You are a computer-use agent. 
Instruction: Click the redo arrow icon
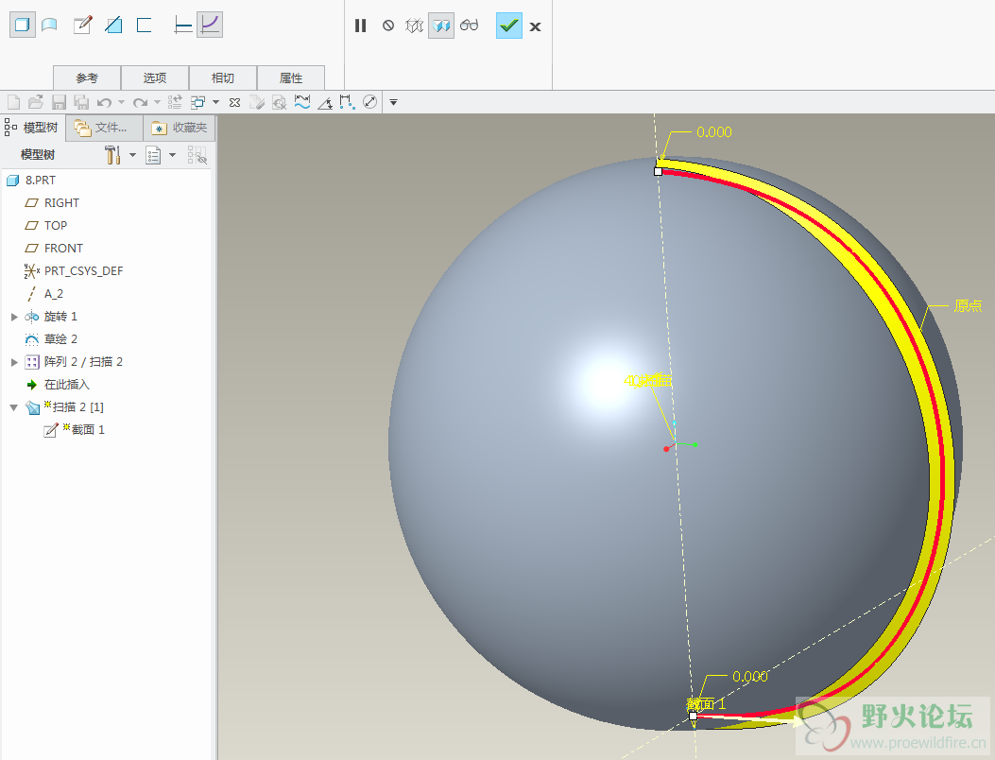[140, 102]
